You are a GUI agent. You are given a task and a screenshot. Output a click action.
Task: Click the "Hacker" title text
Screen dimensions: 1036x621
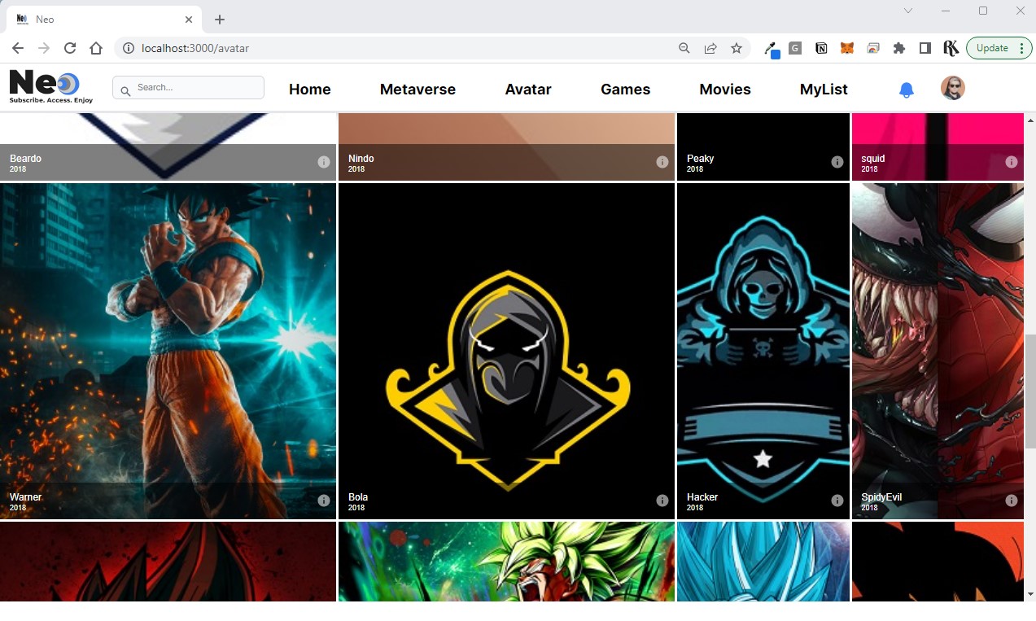click(x=702, y=497)
